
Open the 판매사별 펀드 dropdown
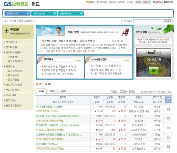point(44,13)
